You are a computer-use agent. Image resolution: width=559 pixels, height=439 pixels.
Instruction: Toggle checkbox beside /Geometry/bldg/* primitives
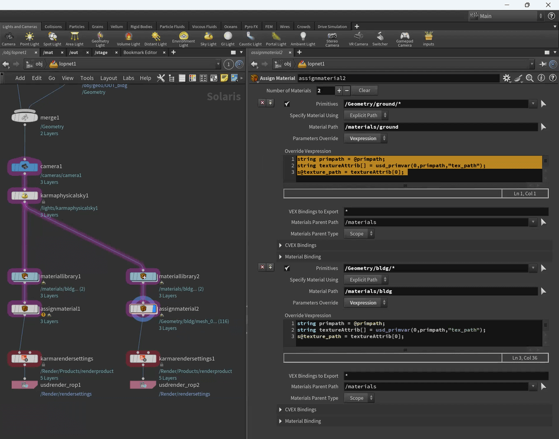click(287, 268)
